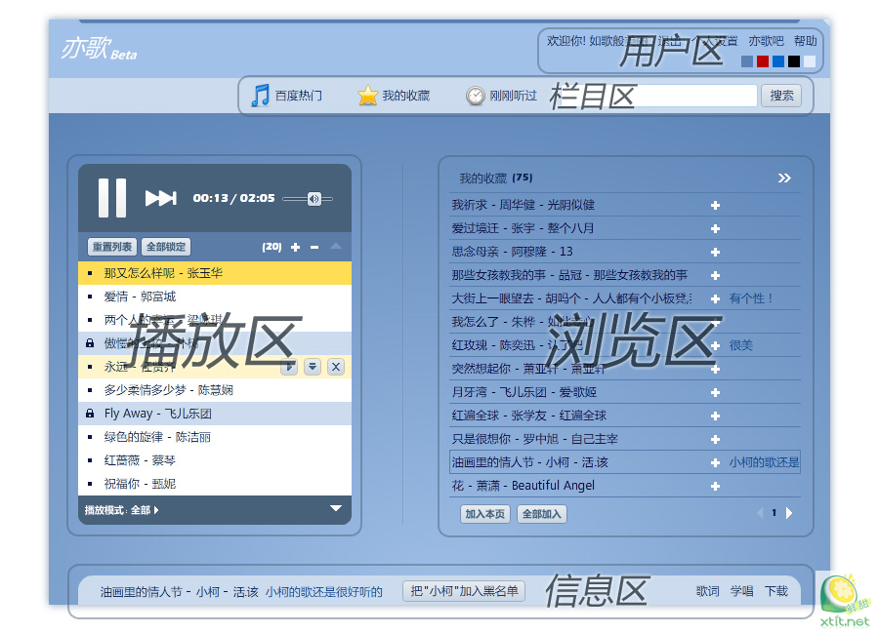Click the 全部加入 button
Image resolution: width=879 pixels, height=634 pixels.
tap(541, 514)
